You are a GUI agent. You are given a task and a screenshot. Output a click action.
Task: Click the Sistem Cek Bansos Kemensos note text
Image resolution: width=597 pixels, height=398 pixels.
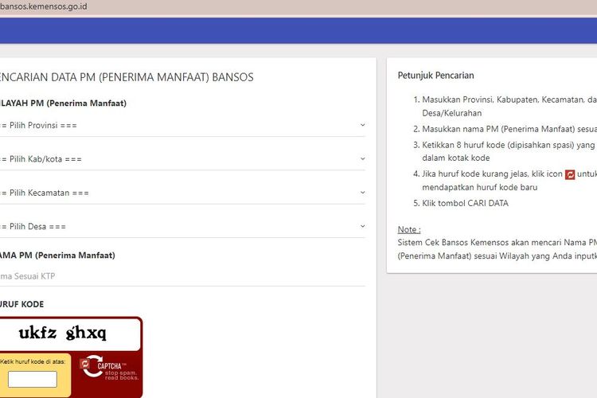(x=497, y=249)
